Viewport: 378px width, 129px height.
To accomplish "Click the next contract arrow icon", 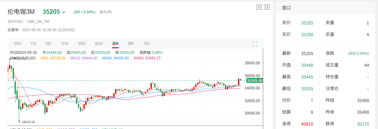I will pos(267,7).
